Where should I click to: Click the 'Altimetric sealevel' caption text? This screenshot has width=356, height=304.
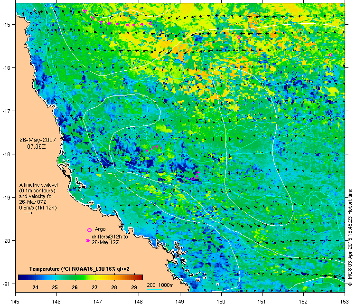(38, 185)
